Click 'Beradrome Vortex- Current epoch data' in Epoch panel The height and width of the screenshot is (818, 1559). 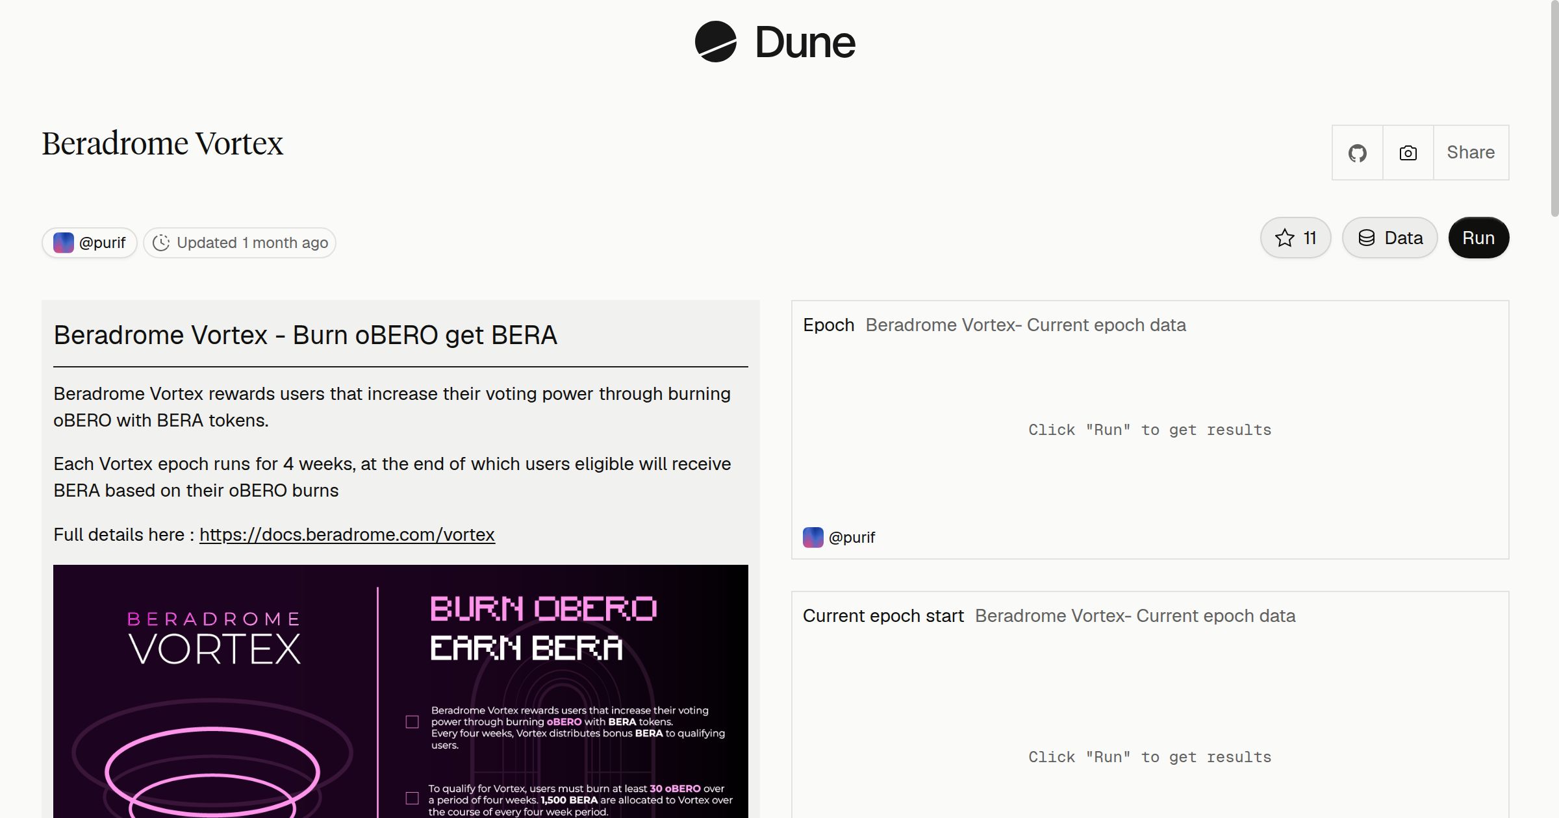pyautogui.click(x=1026, y=325)
